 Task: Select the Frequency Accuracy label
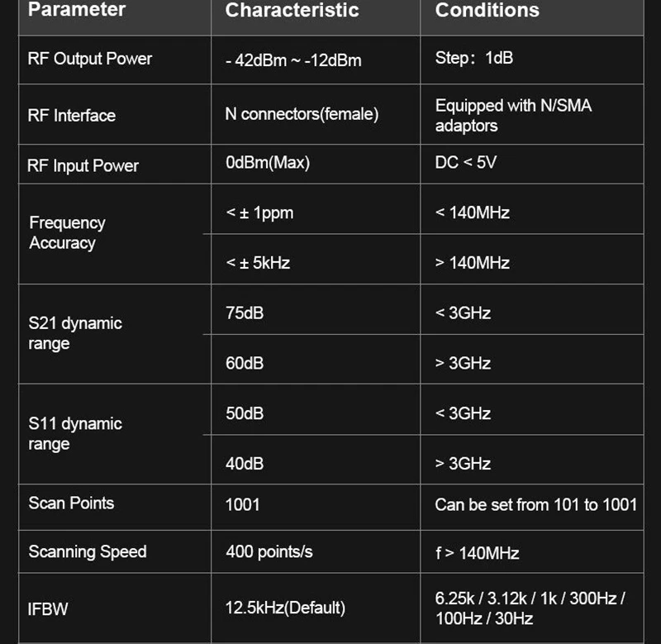point(67,233)
